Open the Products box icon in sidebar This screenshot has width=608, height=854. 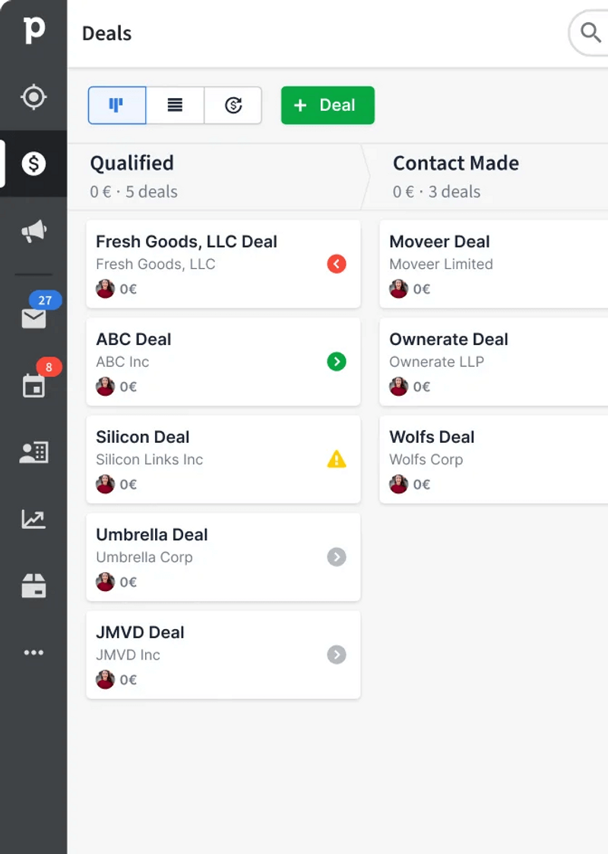(33, 586)
